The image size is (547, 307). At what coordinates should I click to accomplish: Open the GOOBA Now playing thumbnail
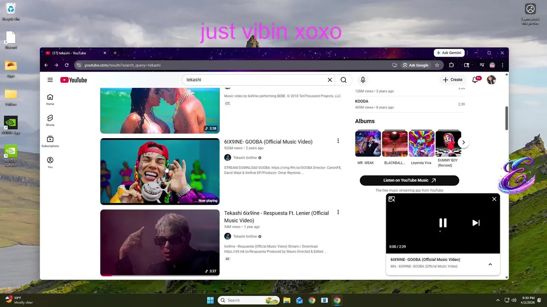(160, 171)
